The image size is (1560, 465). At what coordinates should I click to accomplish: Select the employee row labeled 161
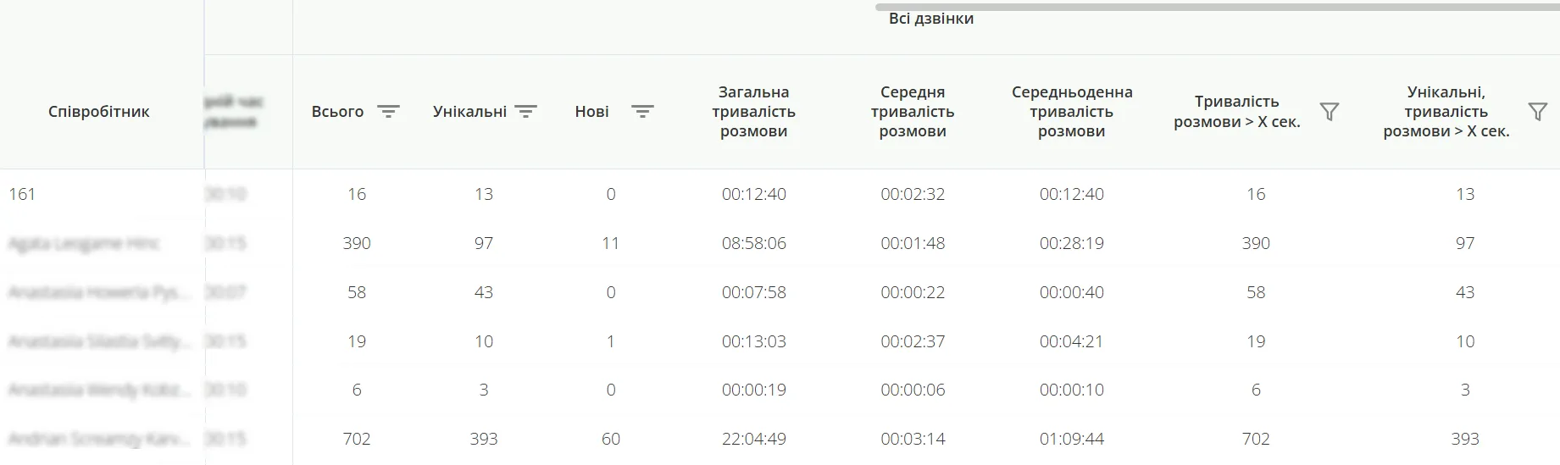point(22,194)
